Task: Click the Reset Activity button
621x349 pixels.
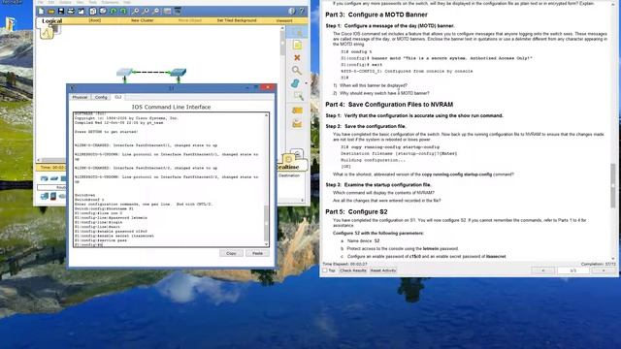Action: point(383,270)
